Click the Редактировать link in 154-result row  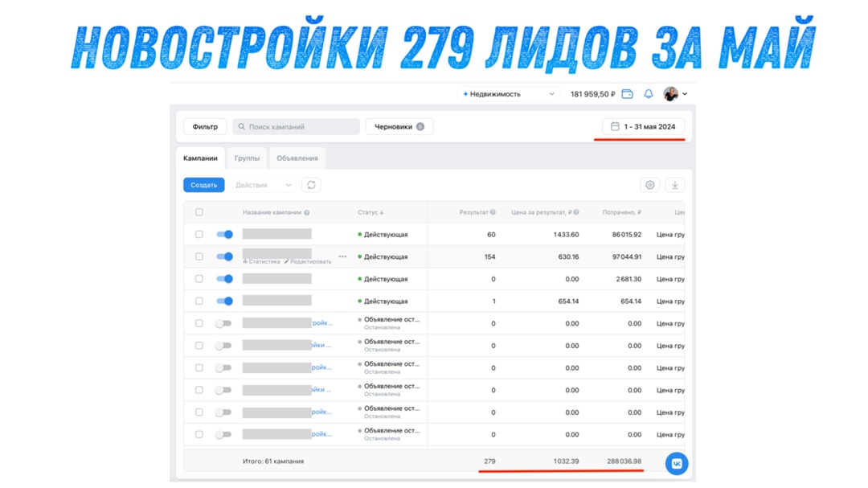coord(308,261)
